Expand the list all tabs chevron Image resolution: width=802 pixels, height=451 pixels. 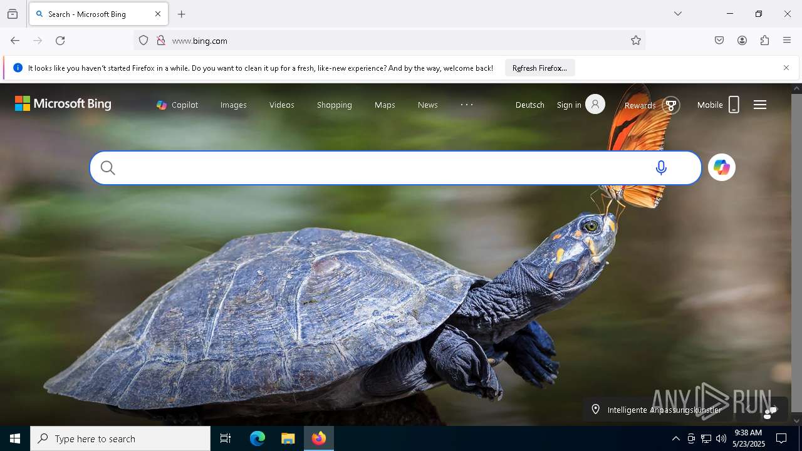(678, 14)
